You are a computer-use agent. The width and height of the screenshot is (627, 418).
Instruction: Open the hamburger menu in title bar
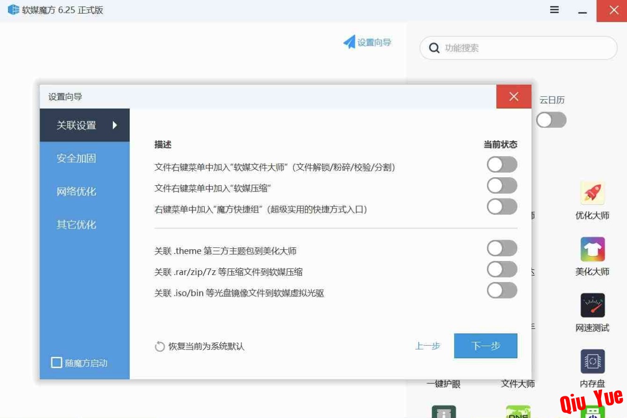coord(555,10)
